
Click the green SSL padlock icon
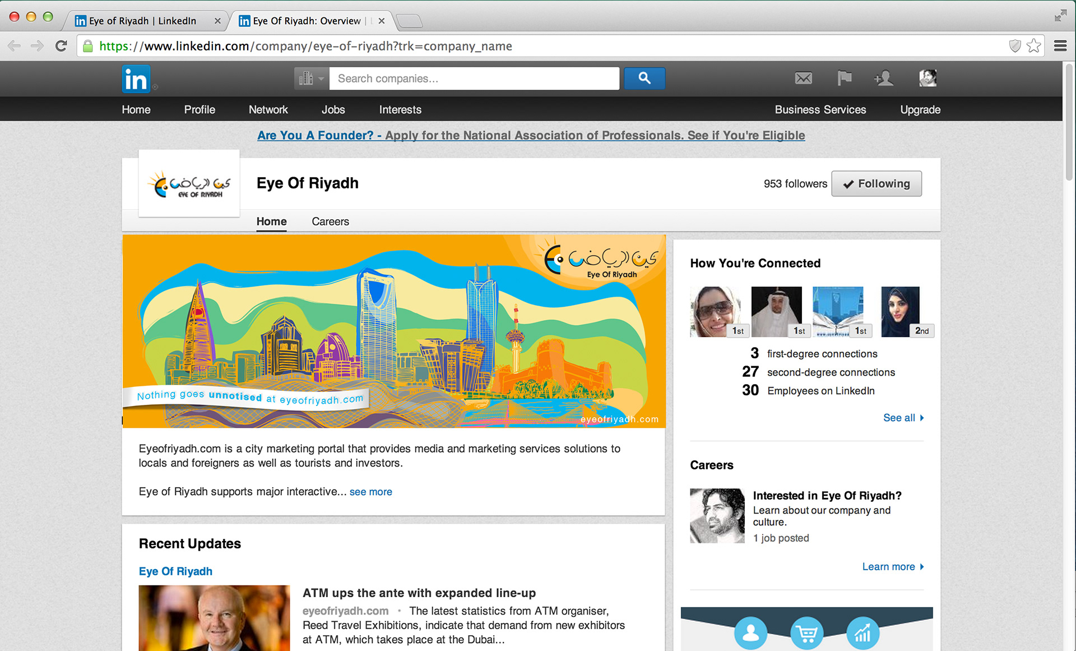[x=88, y=46]
